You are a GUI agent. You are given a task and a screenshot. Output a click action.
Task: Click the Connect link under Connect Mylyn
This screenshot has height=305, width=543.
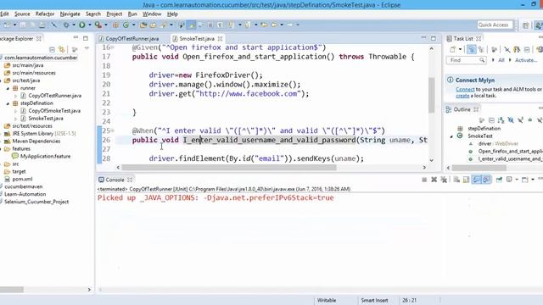(x=465, y=89)
